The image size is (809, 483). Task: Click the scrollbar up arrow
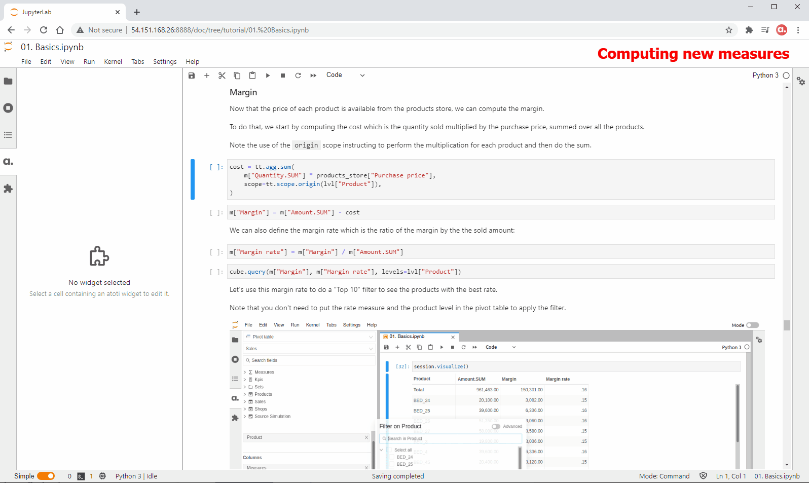coord(787,87)
